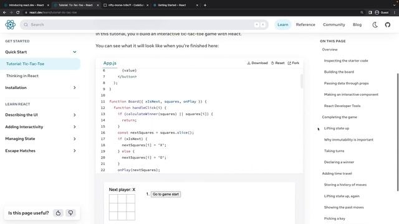This screenshot has width=399, height=224.
Task: Click Go to game start button
Action: pyautogui.click(x=166, y=194)
